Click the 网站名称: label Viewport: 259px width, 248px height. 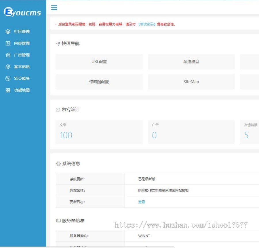(77, 191)
